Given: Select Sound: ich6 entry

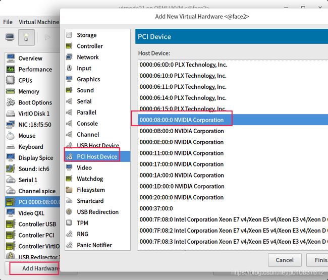Looking at the screenshot, I should (32, 169).
